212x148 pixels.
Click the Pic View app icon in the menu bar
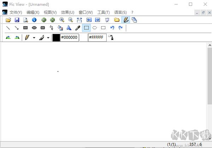(x=5, y=12)
